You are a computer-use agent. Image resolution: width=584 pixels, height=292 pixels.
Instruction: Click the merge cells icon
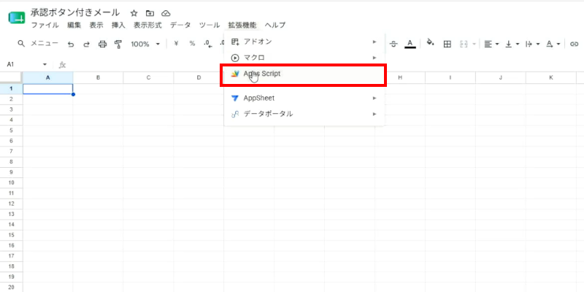(x=464, y=44)
